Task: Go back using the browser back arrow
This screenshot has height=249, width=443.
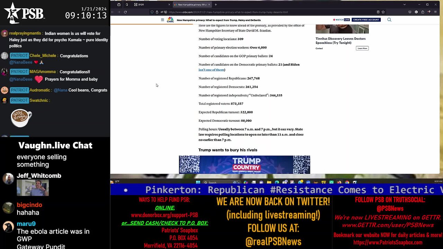Action: coord(112,12)
